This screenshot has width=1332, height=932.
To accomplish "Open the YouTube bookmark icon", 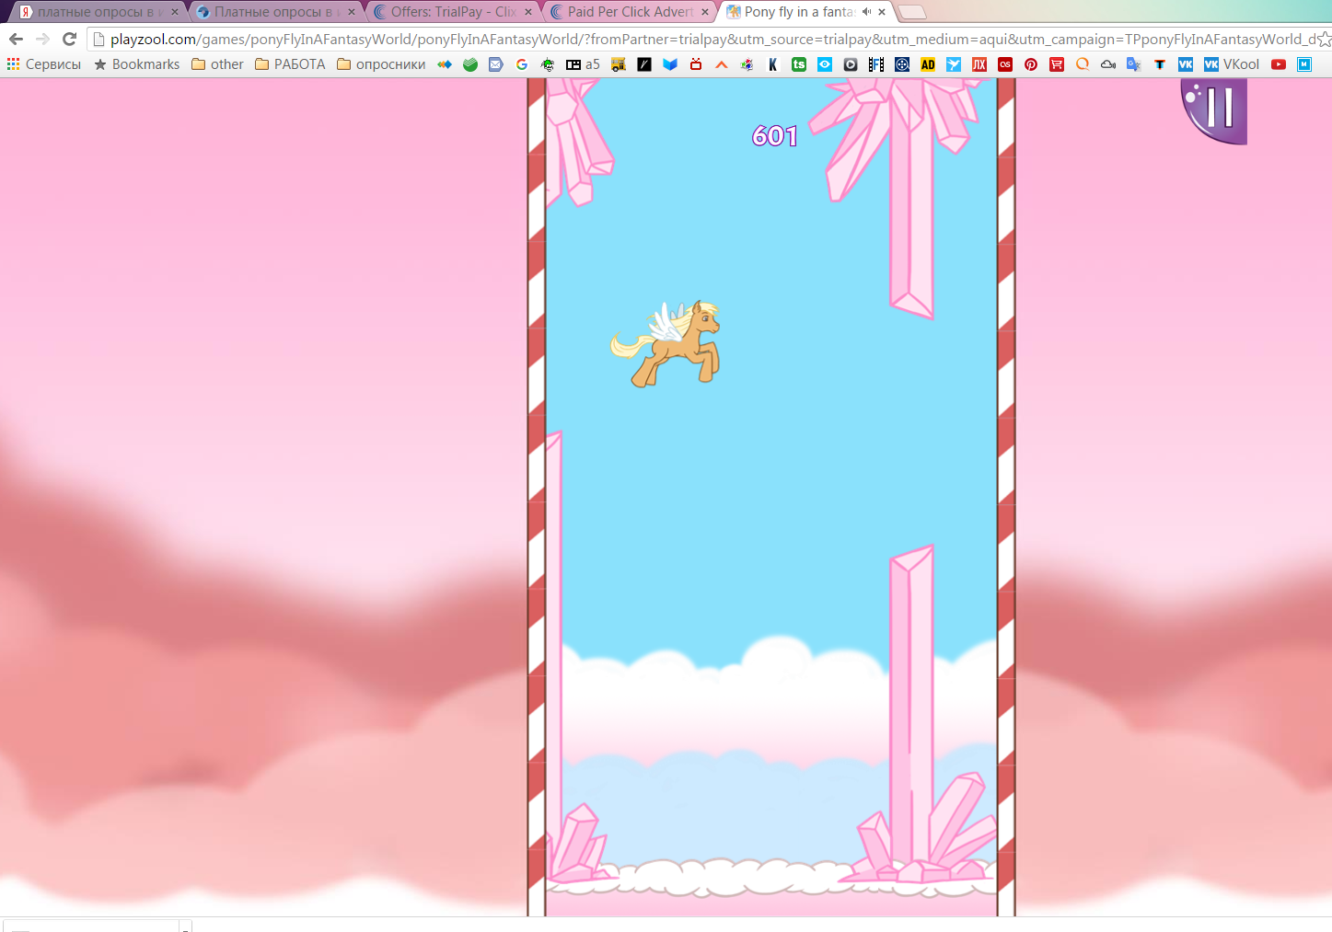I will 1279,64.
